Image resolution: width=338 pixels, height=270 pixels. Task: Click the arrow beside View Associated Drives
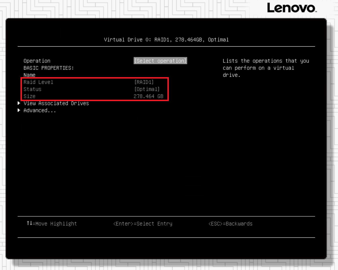19,103
